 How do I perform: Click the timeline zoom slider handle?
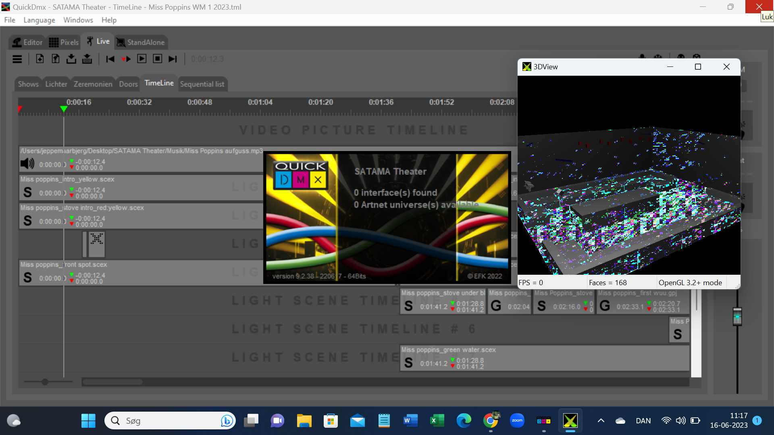pyautogui.click(x=45, y=381)
